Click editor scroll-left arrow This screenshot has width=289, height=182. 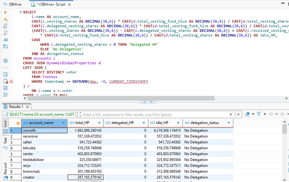coord(25,98)
